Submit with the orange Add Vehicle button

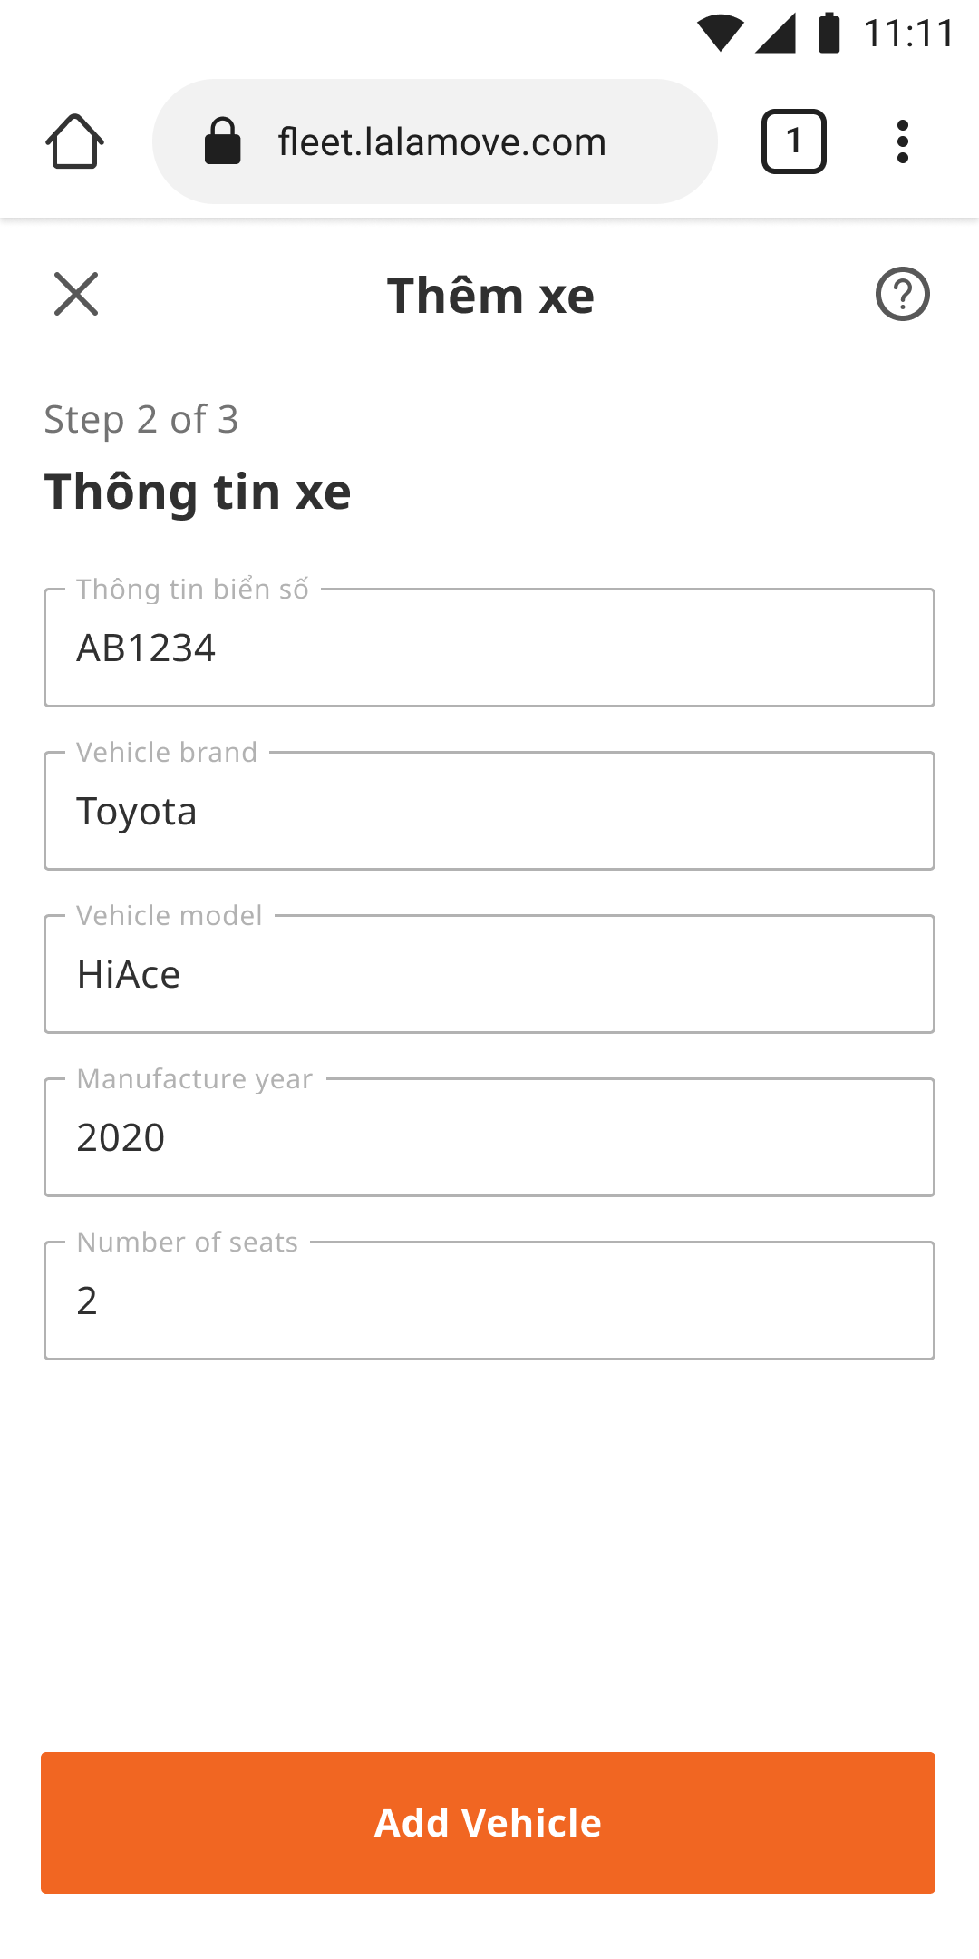coord(488,1823)
